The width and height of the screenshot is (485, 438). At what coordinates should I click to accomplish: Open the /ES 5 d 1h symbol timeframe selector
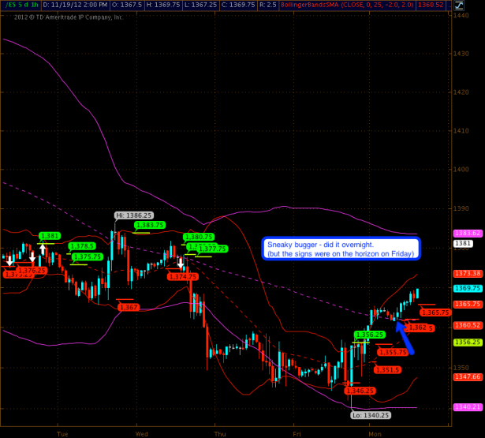coord(20,4)
